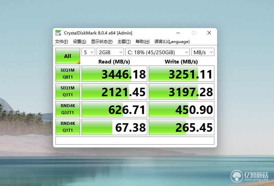Close the CrystalDiskMark window
274x186 pixels.
209,33
